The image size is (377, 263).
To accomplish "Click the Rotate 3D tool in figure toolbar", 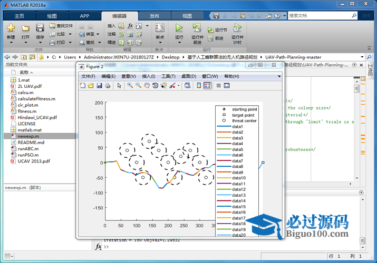I will click(155, 85).
